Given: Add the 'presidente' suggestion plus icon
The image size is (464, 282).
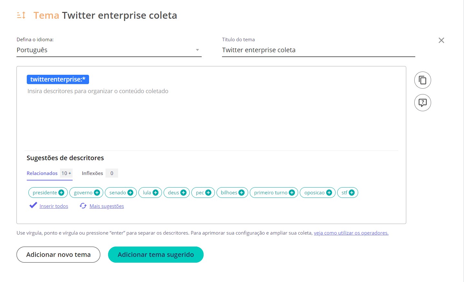Looking at the screenshot, I should pyautogui.click(x=61, y=193).
